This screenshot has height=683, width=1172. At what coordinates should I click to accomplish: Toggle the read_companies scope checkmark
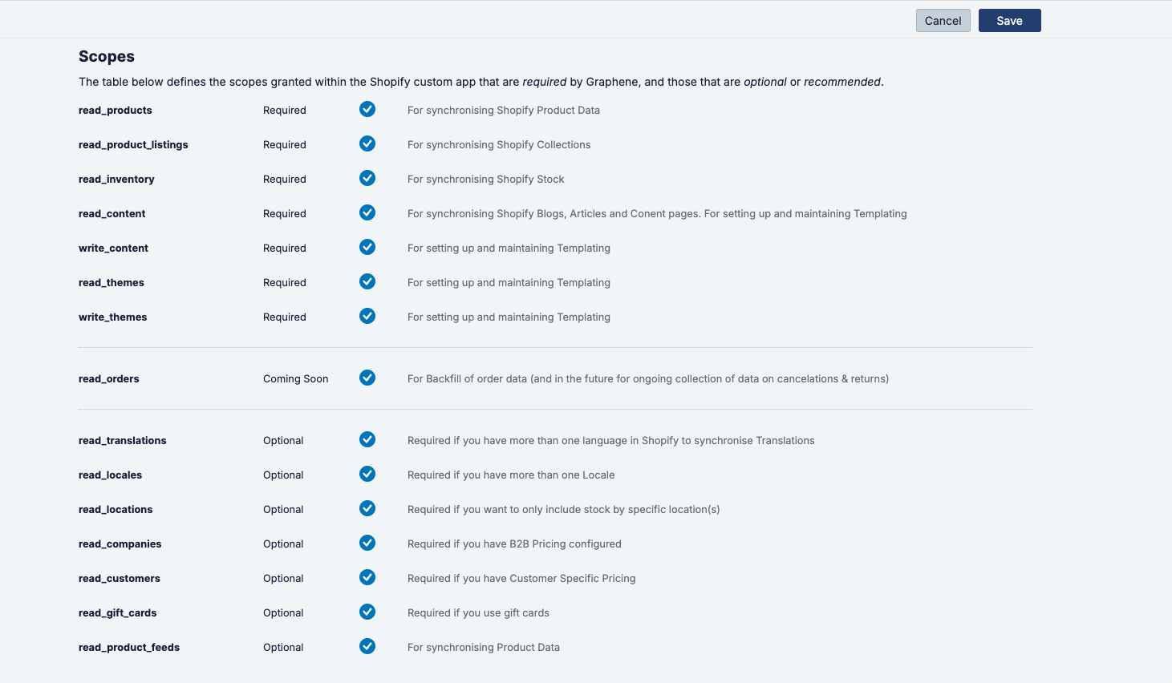click(367, 543)
